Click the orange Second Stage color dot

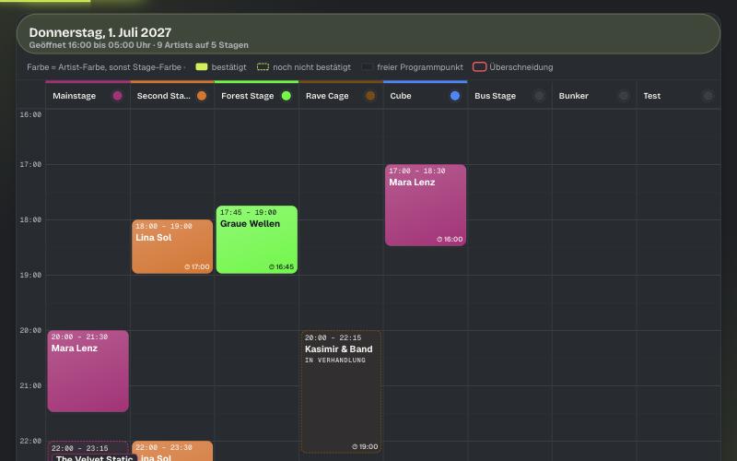[202, 96]
